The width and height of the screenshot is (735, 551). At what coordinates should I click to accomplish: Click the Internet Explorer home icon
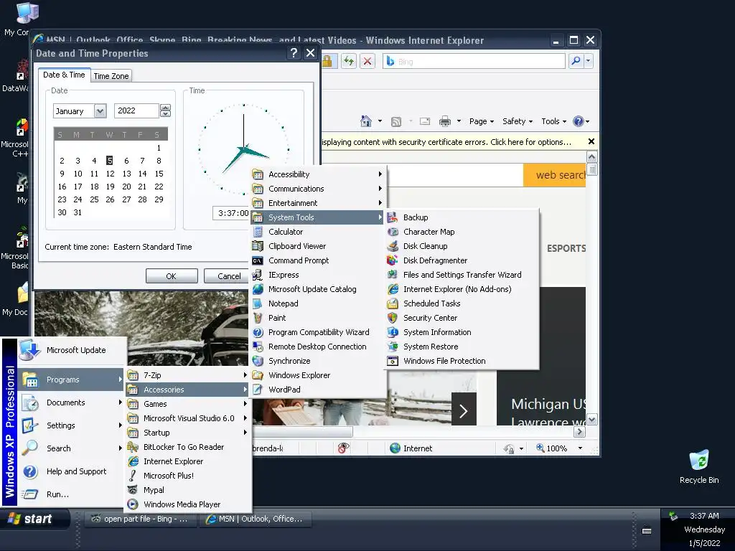click(365, 121)
